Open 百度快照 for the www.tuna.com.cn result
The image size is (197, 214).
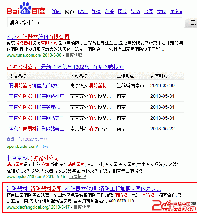74,55
